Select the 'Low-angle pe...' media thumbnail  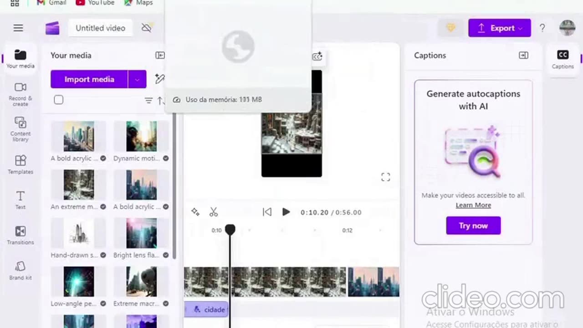point(79,282)
